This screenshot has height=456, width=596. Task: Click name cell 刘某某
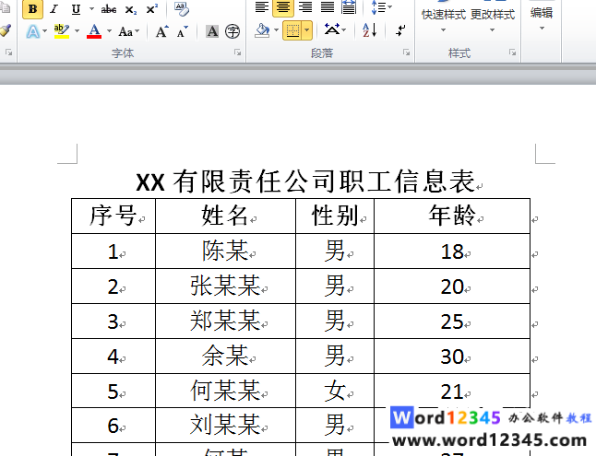225,425
